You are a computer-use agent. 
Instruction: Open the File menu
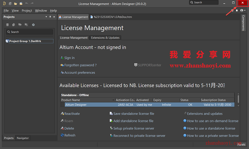pos(6,11)
